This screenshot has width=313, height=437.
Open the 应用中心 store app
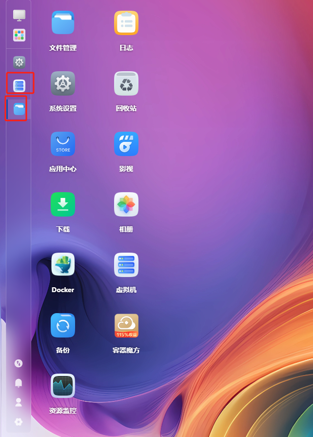pyautogui.click(x=63, y=144)
